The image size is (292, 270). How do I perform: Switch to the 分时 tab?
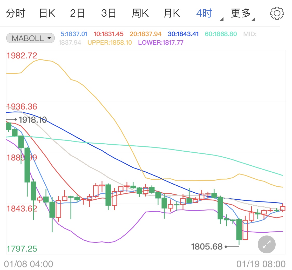click(x=16, y=13)
